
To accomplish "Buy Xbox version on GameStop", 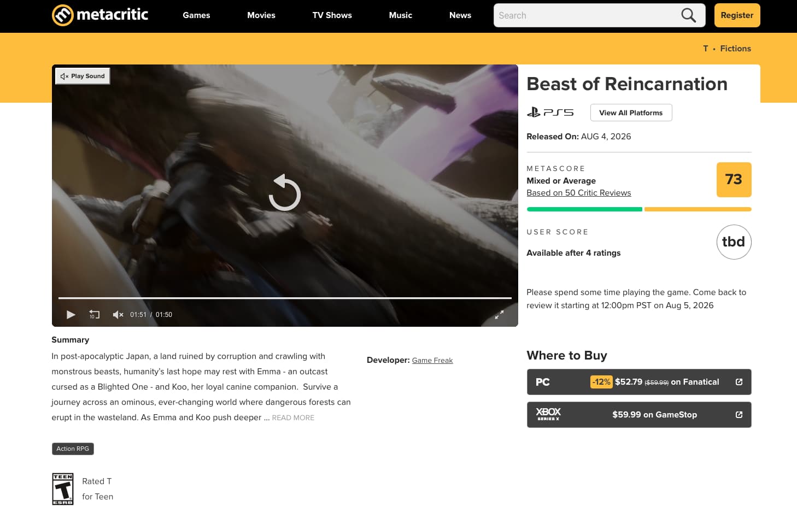I will point(639,415).
